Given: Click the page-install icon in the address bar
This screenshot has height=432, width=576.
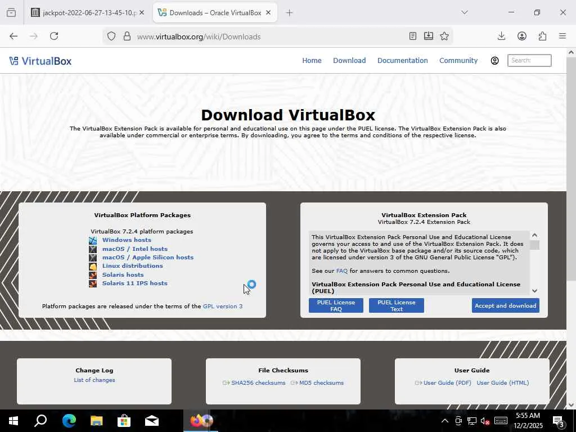Looking at the screenshot, I should click(x=429, y=36).
